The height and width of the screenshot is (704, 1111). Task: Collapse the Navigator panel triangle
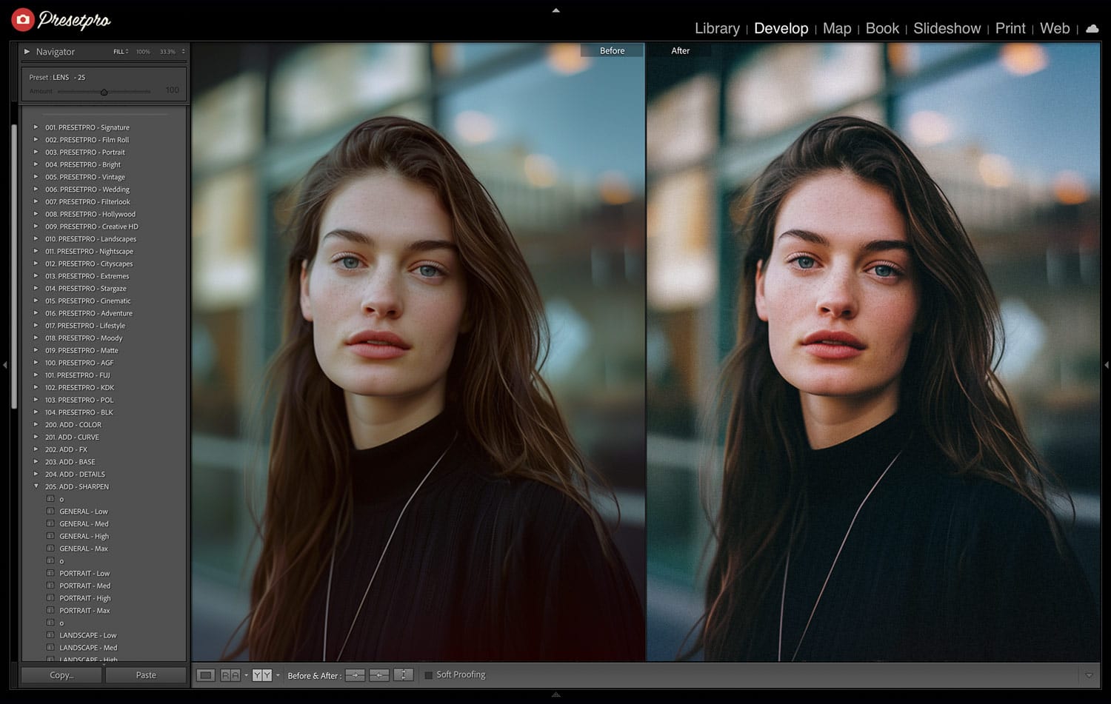tap(27, 52)
